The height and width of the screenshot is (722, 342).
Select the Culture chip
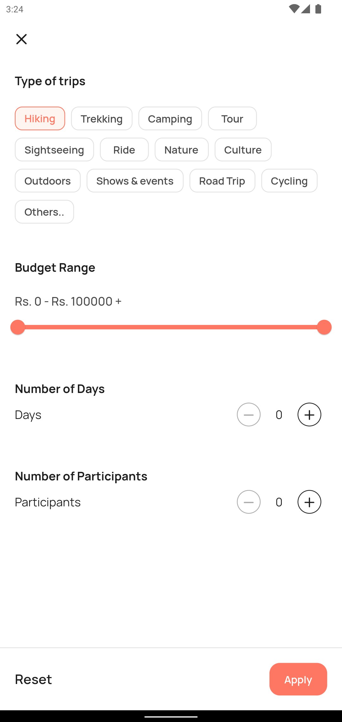point(243,149)
